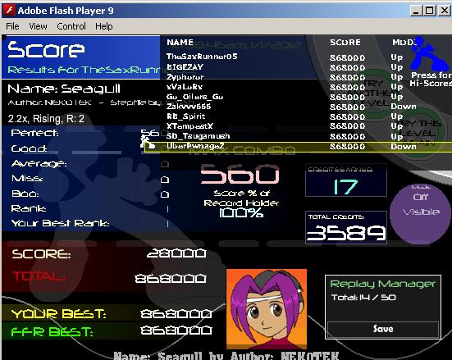Maximize the Flash Player window
The width and height of the screenshot is (452, 360).
pyautogui.click(x=429, y=11)
